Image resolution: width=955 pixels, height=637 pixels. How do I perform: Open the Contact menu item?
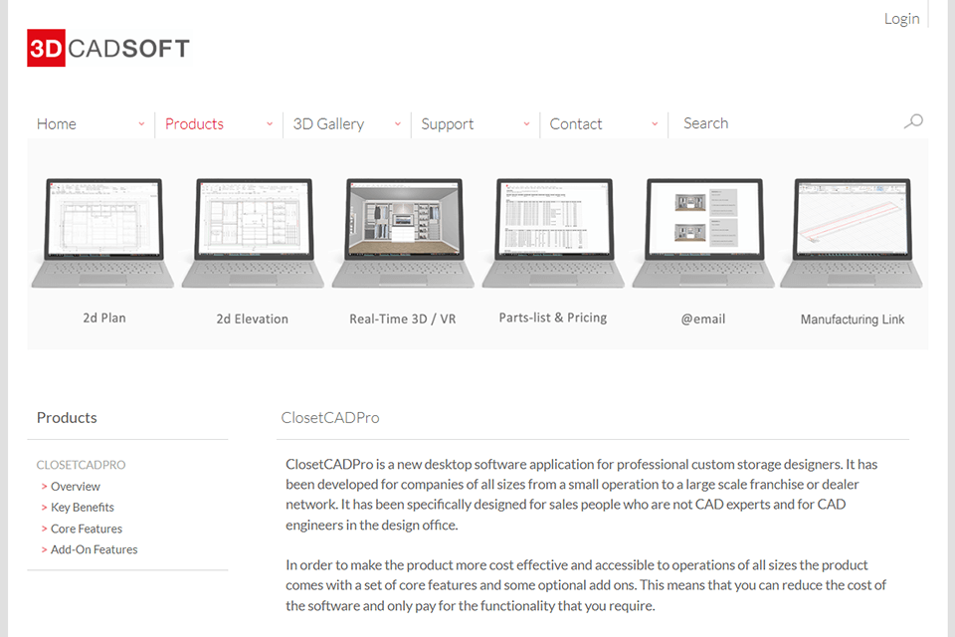(x=576, y=124)
